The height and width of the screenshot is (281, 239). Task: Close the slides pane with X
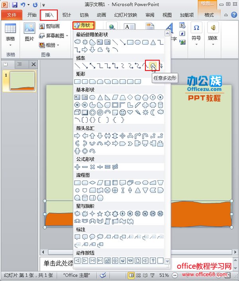click(33, 64)
